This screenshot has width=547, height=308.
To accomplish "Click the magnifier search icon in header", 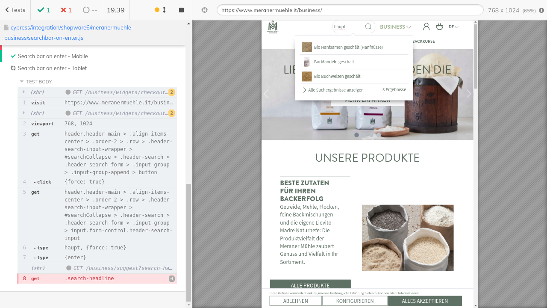I will (x=368, y=27).
